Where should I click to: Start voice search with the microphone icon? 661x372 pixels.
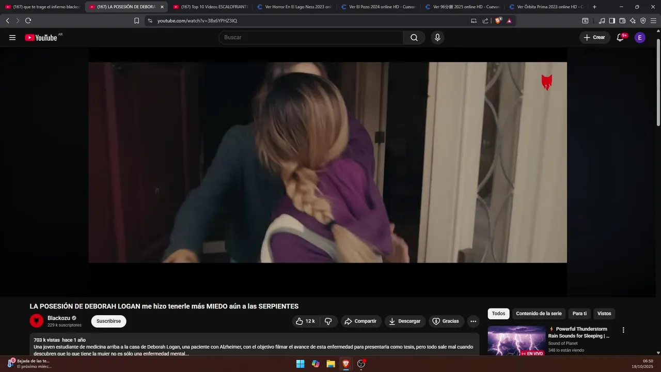coord(437,38)
